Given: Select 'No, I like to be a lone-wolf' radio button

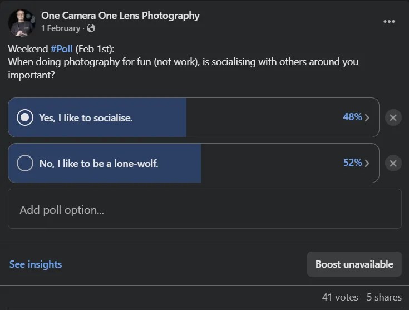Looking at the screenshot, I should (x=25, y=163).
